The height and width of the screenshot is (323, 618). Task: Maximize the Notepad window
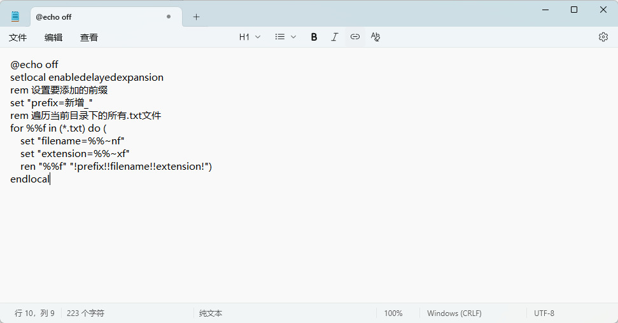[x=574, y=10]
